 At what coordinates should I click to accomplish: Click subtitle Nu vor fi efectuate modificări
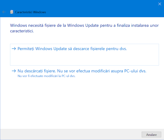pos(46,76)
